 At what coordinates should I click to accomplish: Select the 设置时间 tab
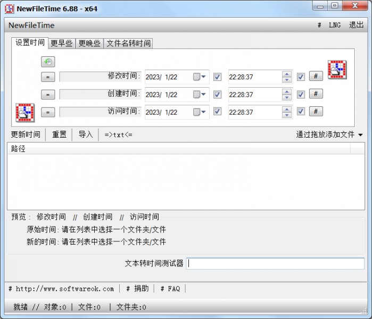(x=30, y=43)
